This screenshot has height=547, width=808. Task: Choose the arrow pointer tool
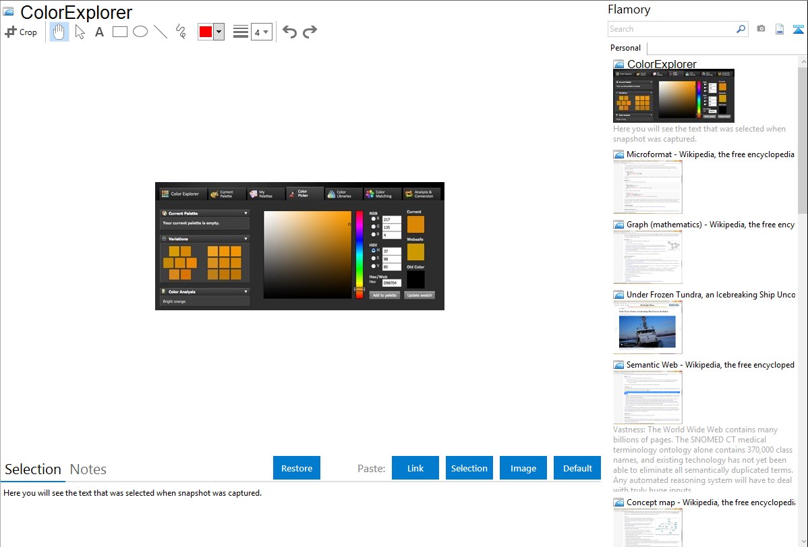80,32
